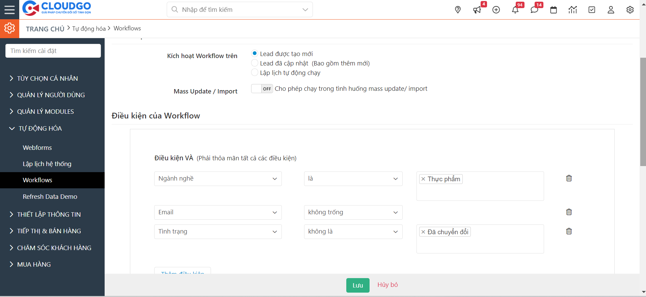Image resolution: width=646 pixels, height=297 pixels.
Task: Open Webforms in the sidebar menu
Action: tap(37, 147)
